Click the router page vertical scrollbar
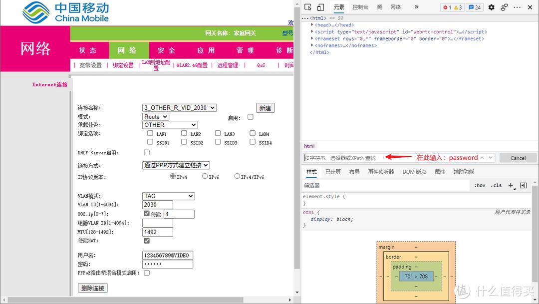The height and width of the screenshot is (304, 539). tap(297, 175)
